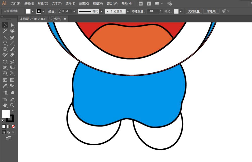Open the 不透明度 opacity panel link
The image size is (252, 162).
pos(139,11)
